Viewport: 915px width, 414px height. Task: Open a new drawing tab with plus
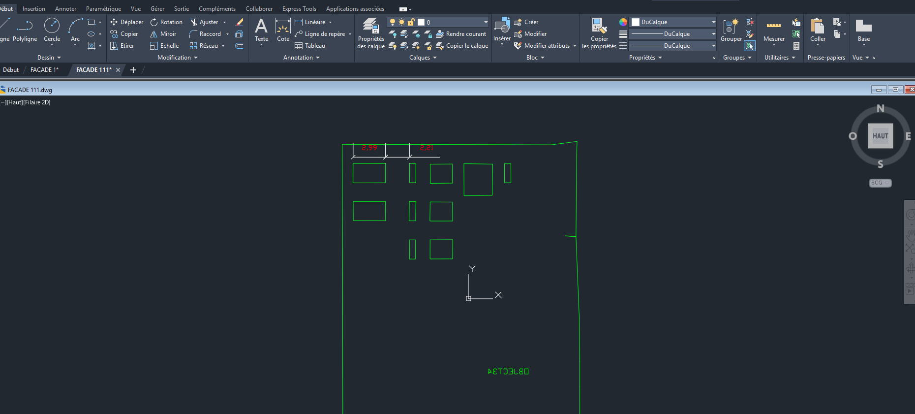(x=133, y=70)
